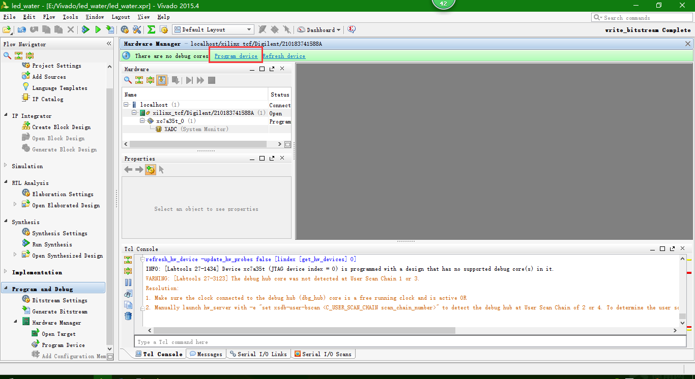Open the Window menu
Screen dimensions: 695x379
pyautogui.click(x=95, y=17)
